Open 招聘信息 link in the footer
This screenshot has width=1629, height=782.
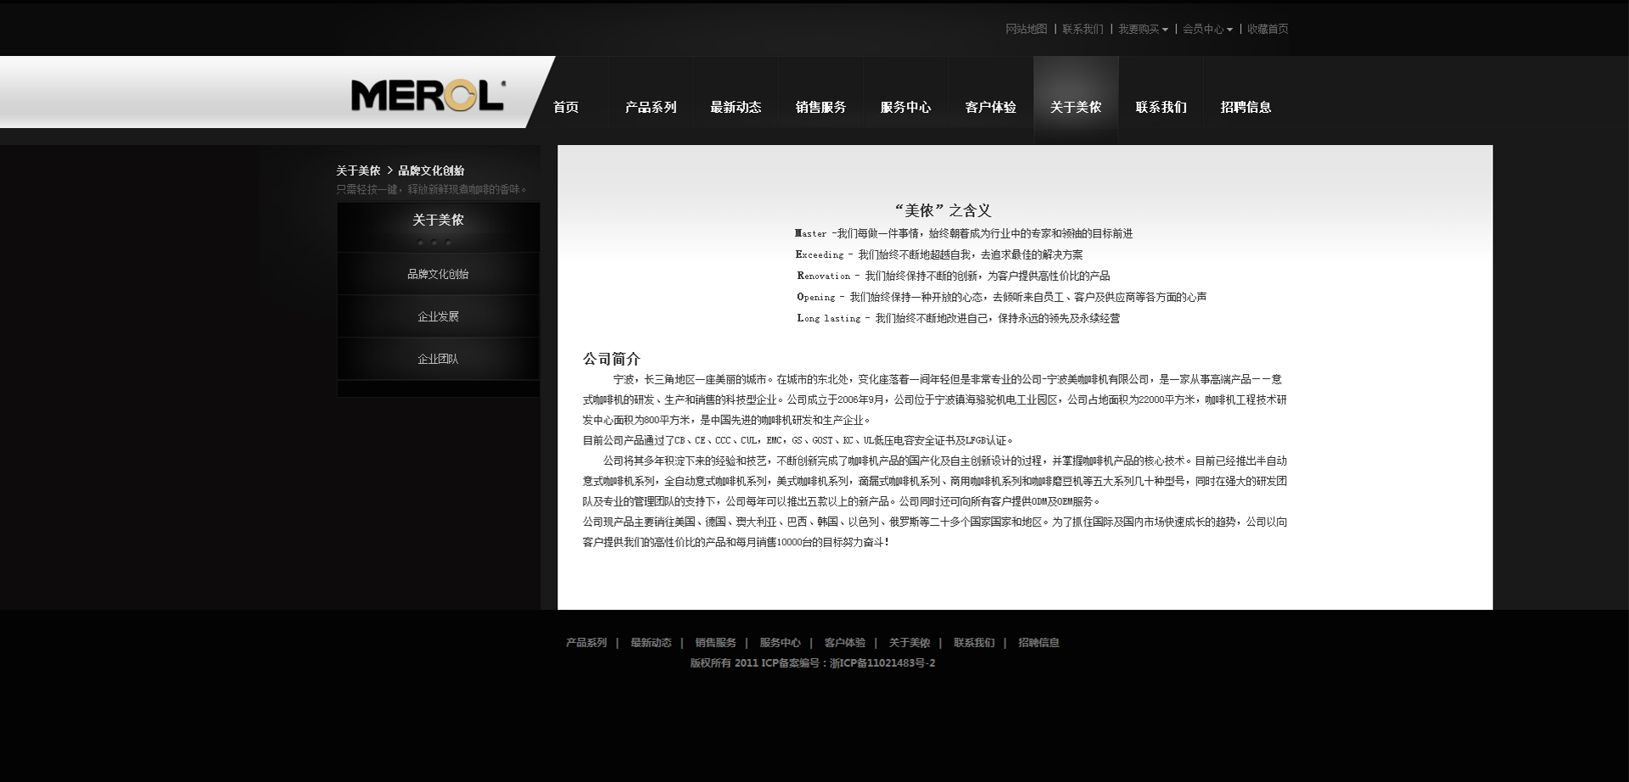(x=1038, y=643)
